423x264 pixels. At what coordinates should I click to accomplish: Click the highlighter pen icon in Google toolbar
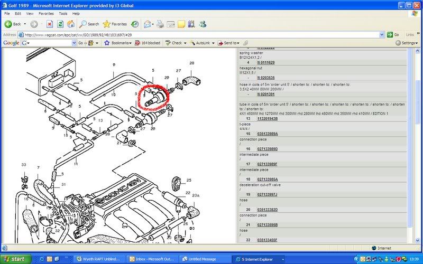tap(245, 43)
